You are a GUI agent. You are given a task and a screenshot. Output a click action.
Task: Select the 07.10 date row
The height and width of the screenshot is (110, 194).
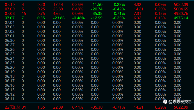tap(97, 4)
